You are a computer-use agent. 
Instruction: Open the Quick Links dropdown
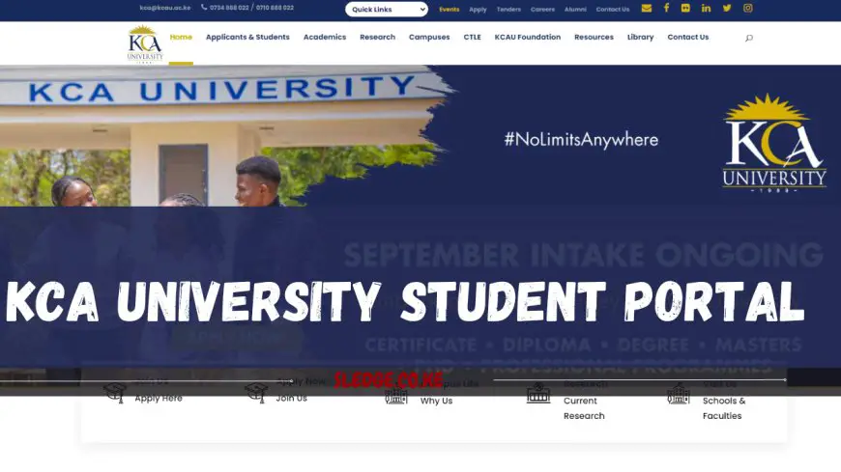(386, 9)
